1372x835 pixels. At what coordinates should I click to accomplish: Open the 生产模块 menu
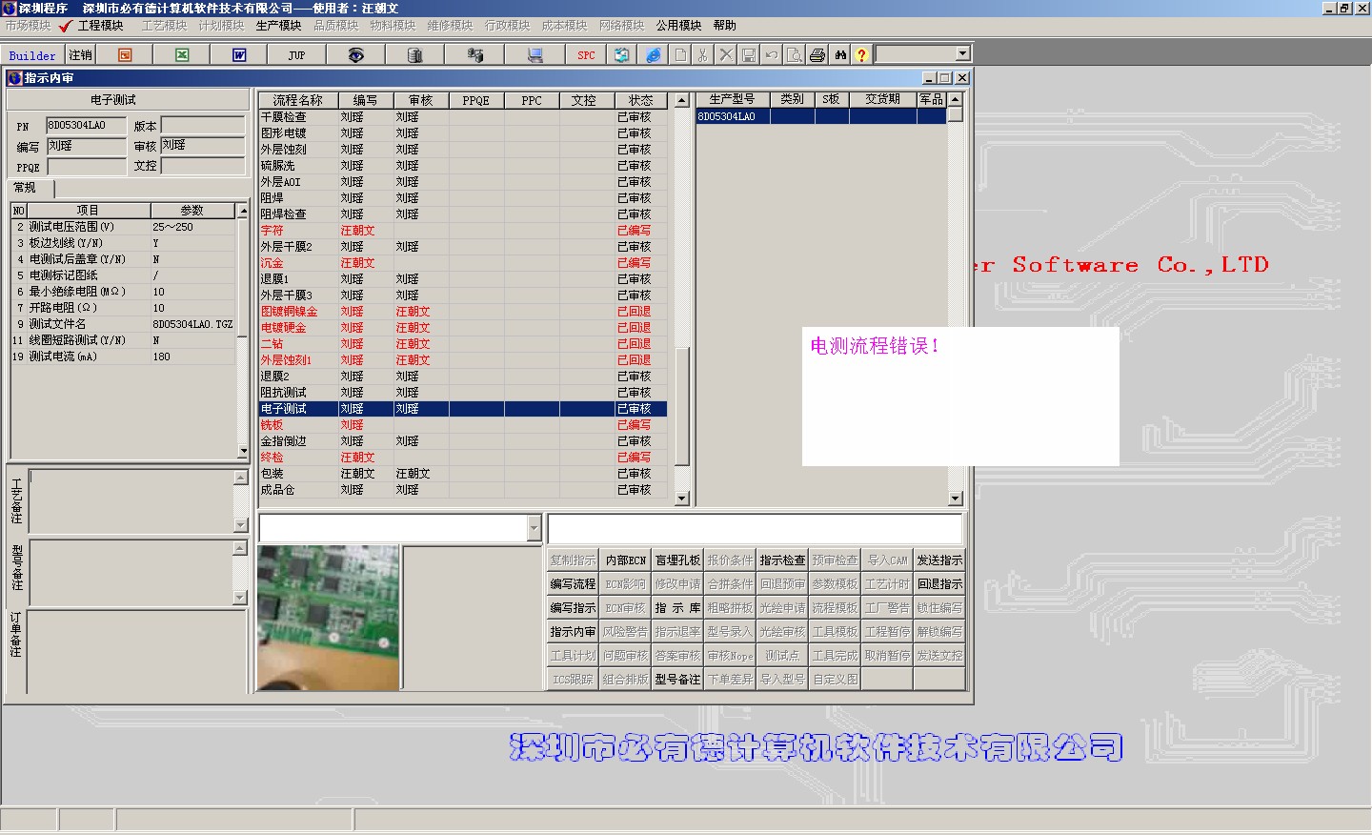278,26
